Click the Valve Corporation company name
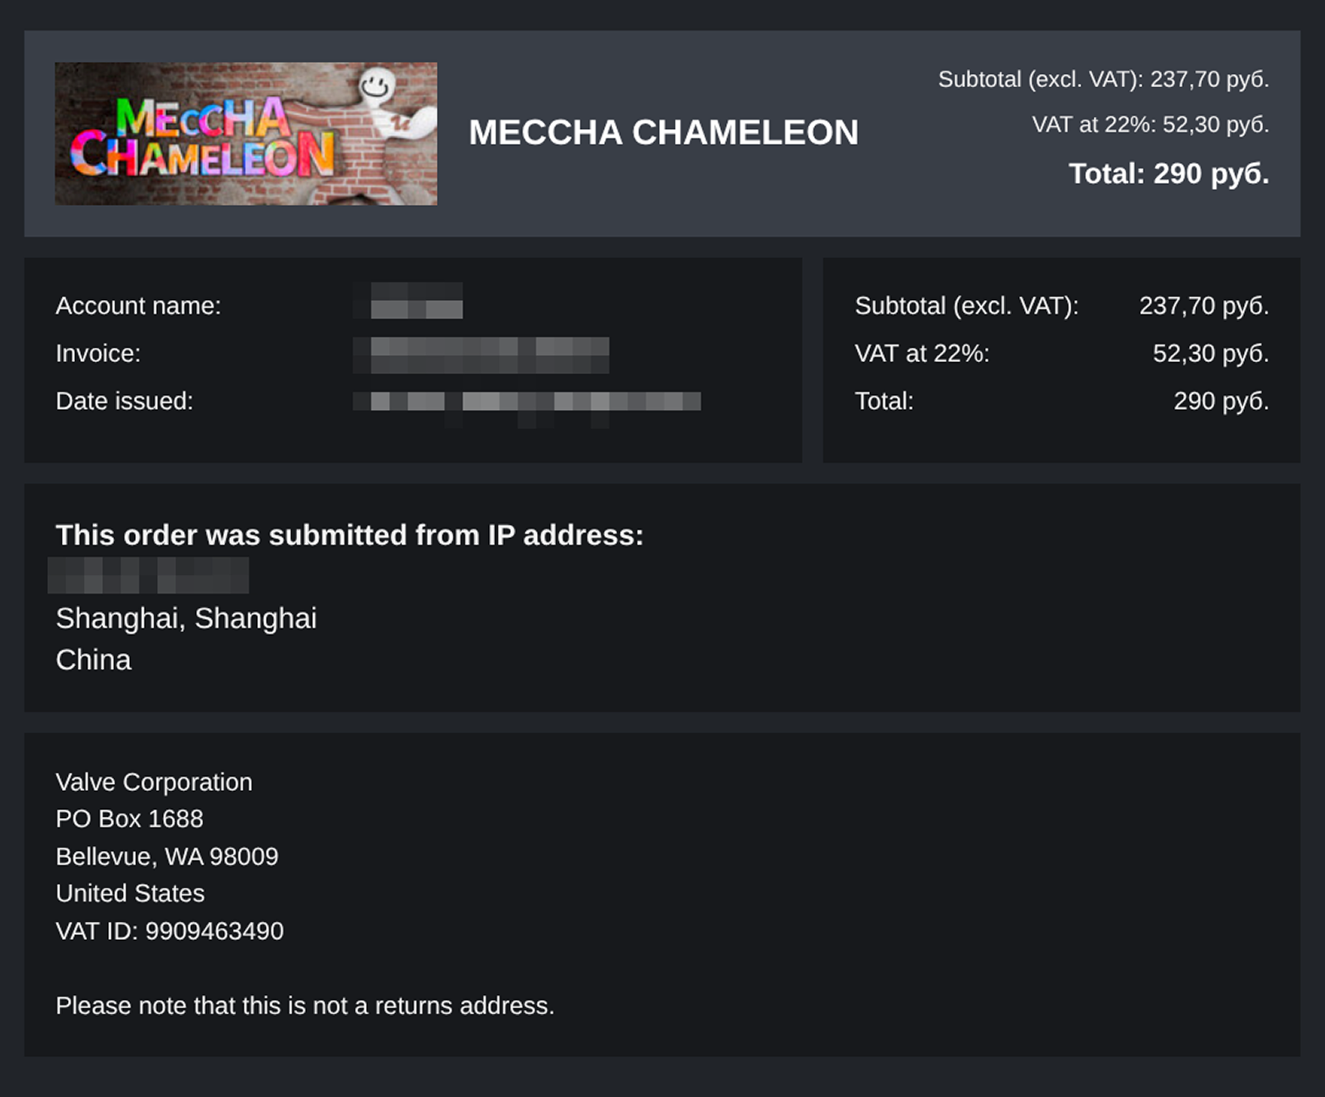1325x1097 pixels. click(154, 782)
